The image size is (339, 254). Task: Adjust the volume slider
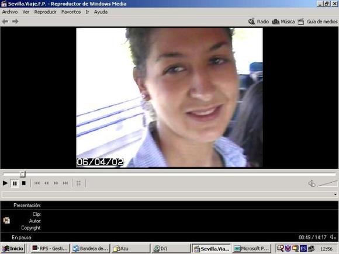[x=327, y=183]
